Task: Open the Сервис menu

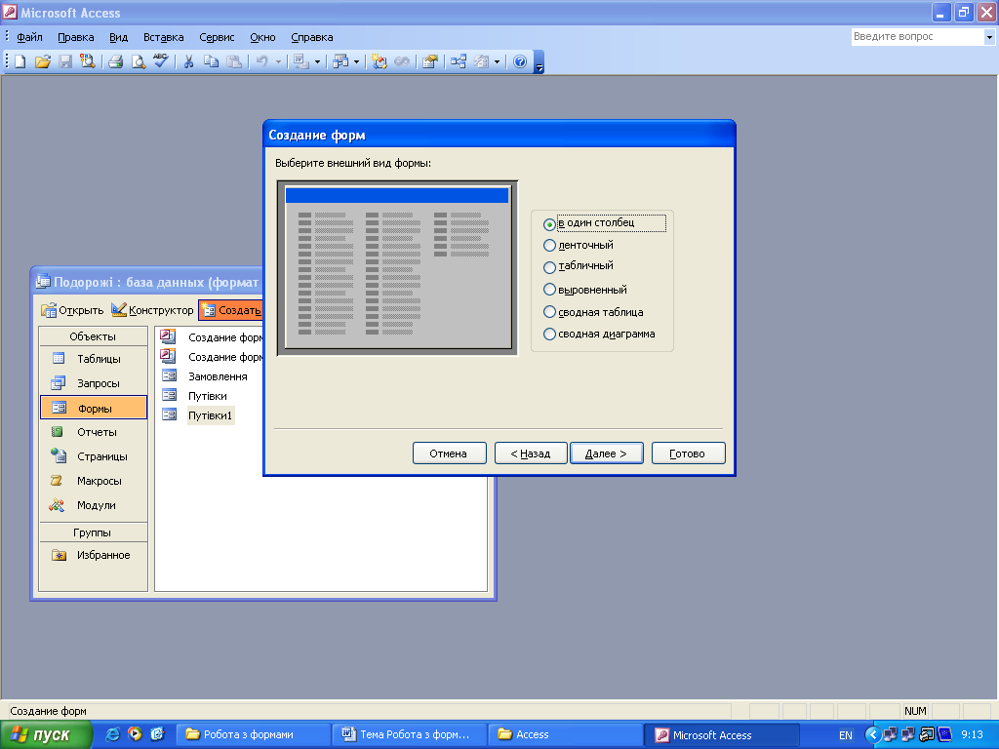Action: pyautogui.click(x=217, y=37)
